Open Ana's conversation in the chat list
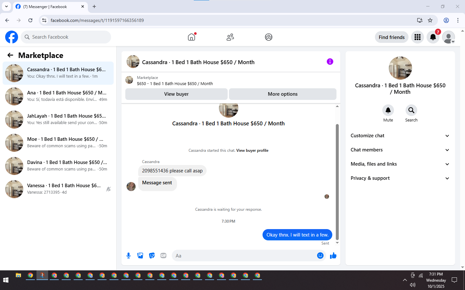This screenshot has width=465, height=290. tap(58, 96)
